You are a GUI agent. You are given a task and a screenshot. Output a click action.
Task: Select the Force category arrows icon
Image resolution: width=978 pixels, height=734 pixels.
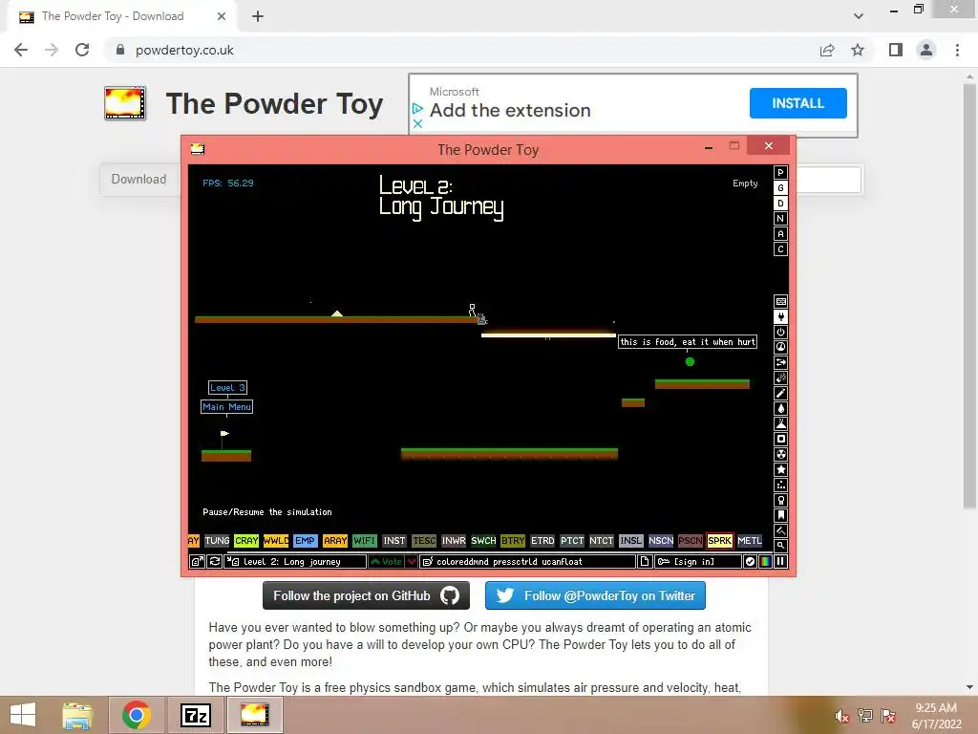pyautogui.click(x=780, y=362)
